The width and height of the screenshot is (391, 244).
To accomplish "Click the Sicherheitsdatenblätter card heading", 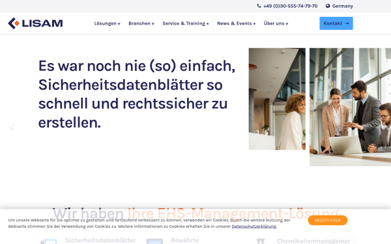I will point(100,241).
